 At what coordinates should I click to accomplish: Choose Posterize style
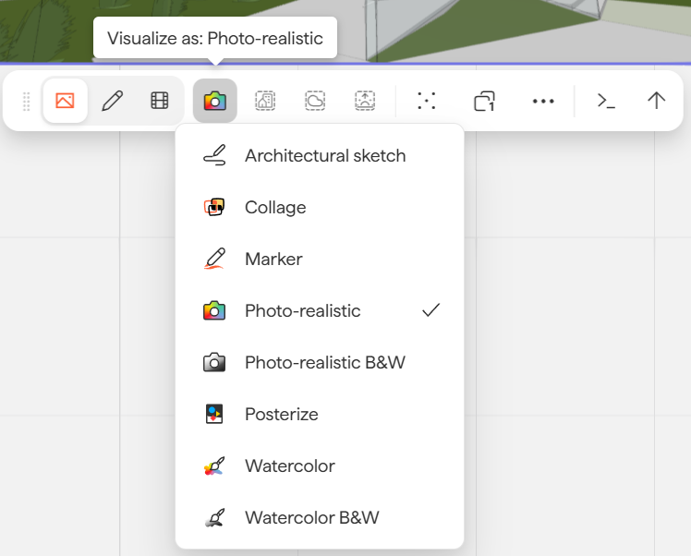point(320,414)
